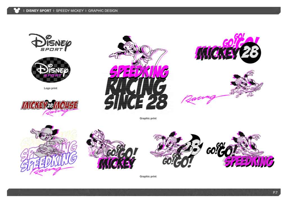Click the black circle 28 badge
This screenshot has height=203, width=288.
pos(251,53)
